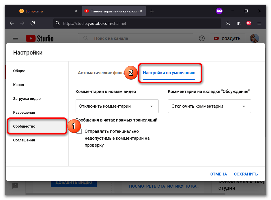Viewport: 271px width, 200px height.
Task: Click the search magnifier in address bar
Action: point(58,23)
